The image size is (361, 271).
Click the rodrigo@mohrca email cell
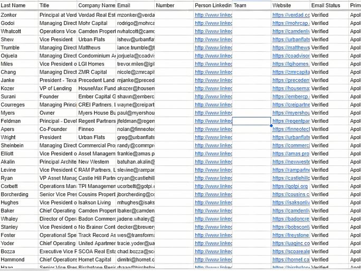[136, 23]
